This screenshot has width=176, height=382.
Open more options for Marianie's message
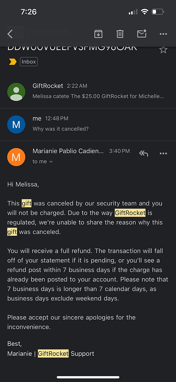click(163, 153)
